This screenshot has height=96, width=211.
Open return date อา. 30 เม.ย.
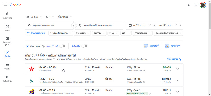click(x=166, y=25)
